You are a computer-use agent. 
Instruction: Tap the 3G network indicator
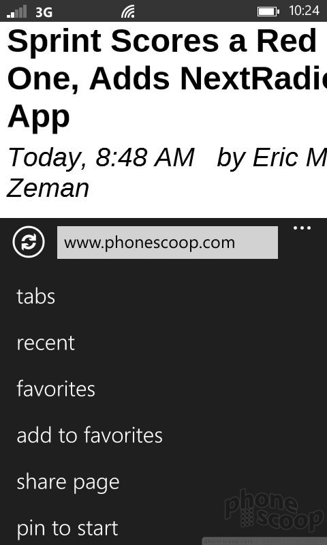point(44,12)
